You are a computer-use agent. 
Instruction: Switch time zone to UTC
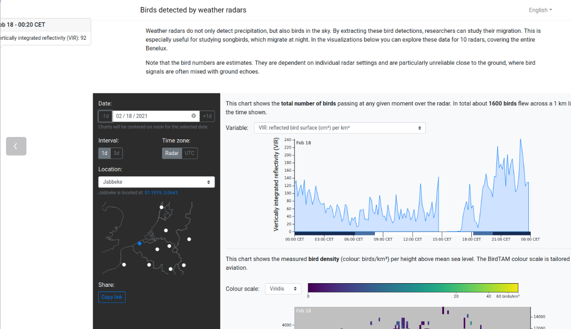pos(190,153)
